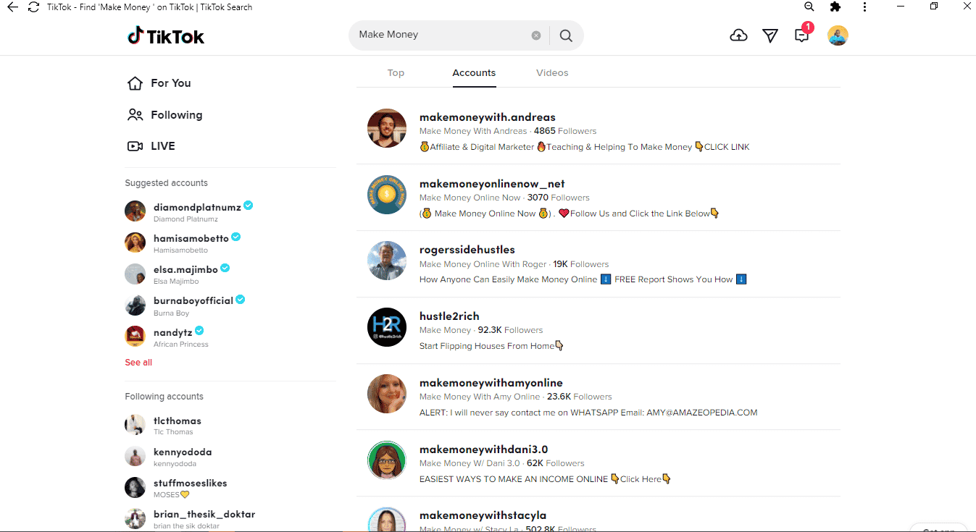Open the inbox notifications icon
The height and width of the screenshot is (532, 976).
click(x=802, y=35)
